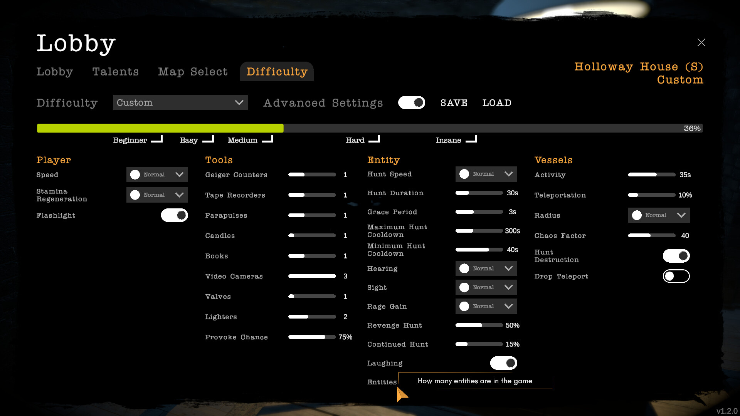Screen dimensions: 740x416
Task: Switch to the Talents tab
Action: click(x=115, y=72)
